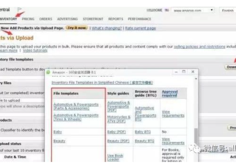Open the STOREFRONT menu
The width and height of the screenshot is (236, 165).
coord(93,19)
